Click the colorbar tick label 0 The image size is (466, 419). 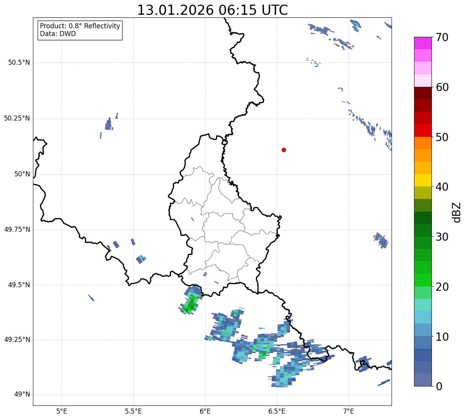(x=439, y=386)
